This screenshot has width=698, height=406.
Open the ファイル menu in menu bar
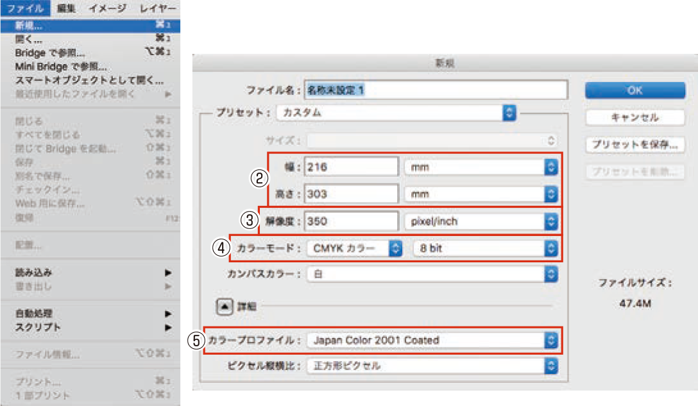pyautogui.click(x=26, y=8)
